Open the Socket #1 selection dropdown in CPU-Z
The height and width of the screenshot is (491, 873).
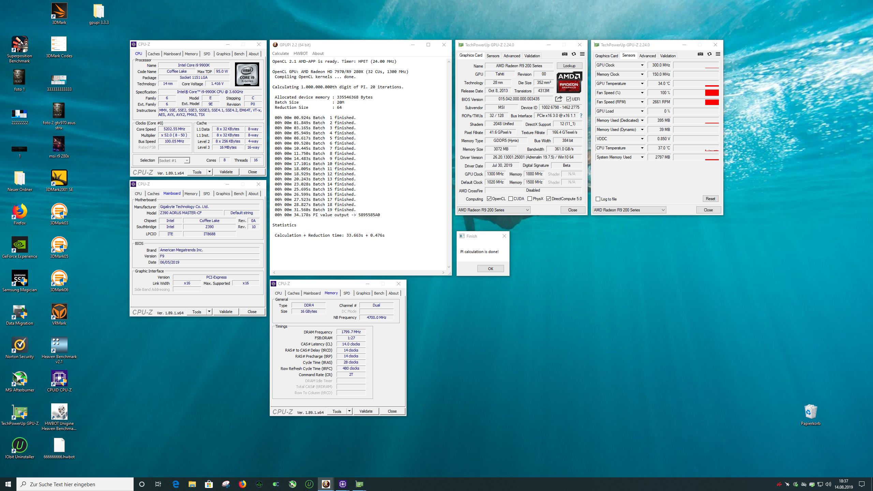coord(174,161)
